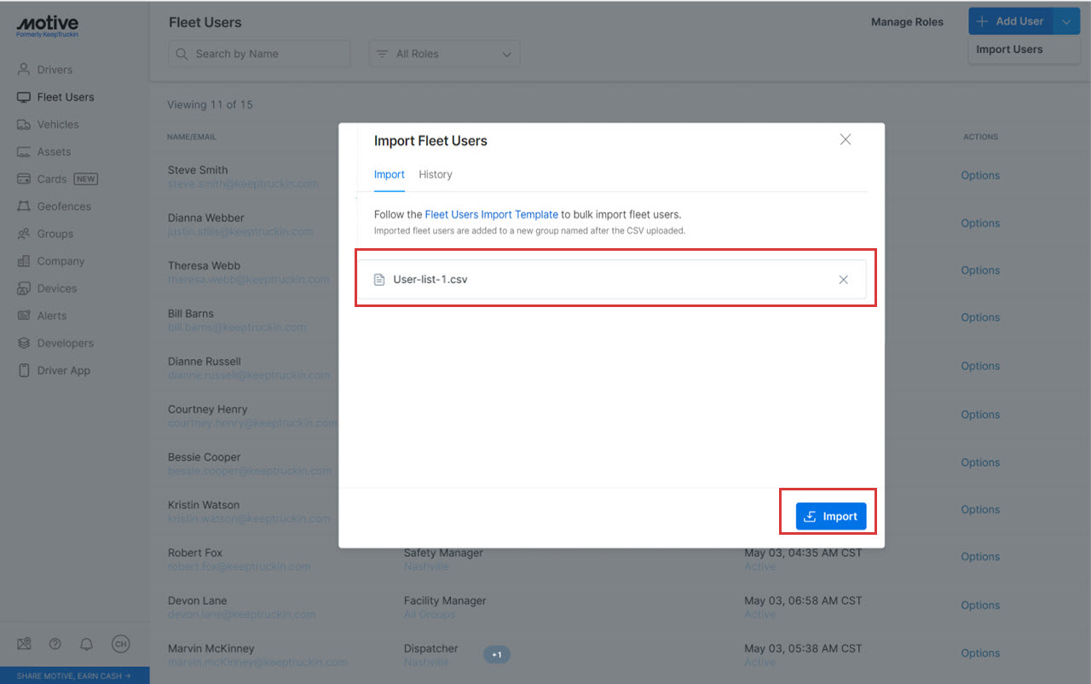Open the help question-mark icon
Image resolution: width=1091 pixels, height=684 pixels.
click(x=55, y=644)
